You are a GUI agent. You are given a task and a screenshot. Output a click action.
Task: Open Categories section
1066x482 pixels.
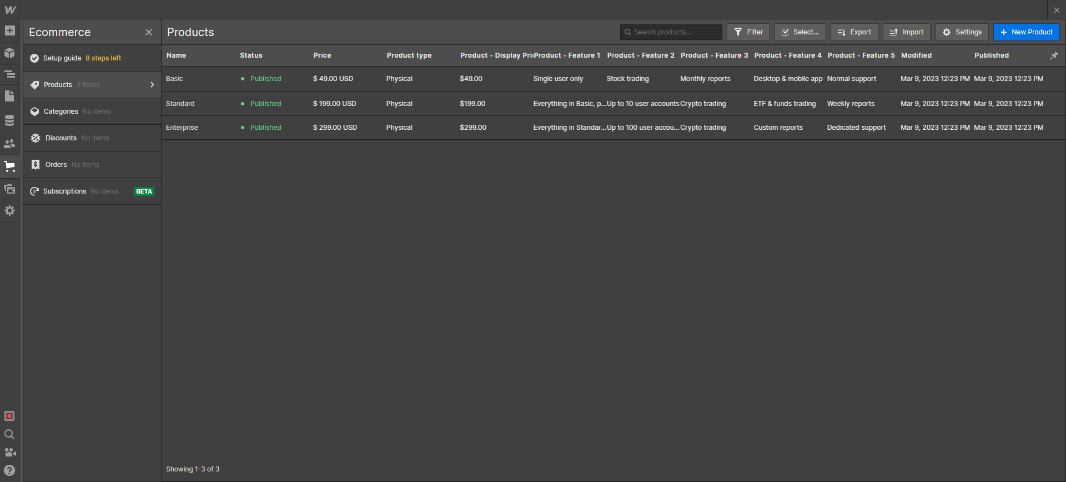[x=92, y=111]
